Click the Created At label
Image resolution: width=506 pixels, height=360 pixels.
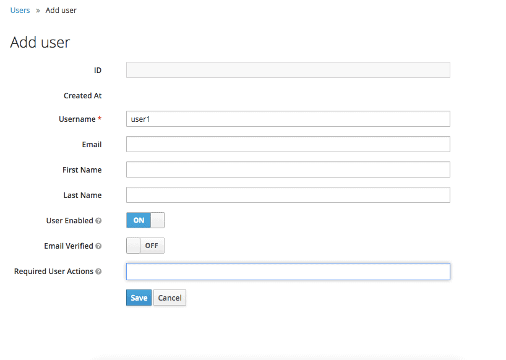pos(83,96)
